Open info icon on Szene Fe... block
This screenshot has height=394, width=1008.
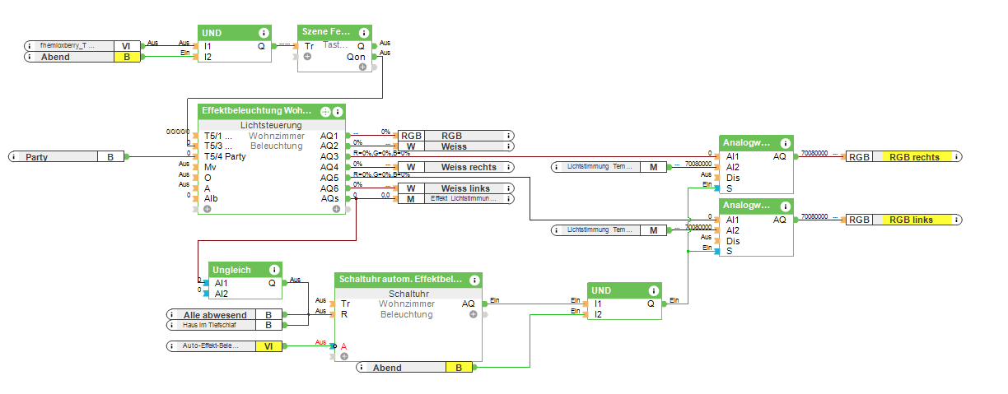362,32
